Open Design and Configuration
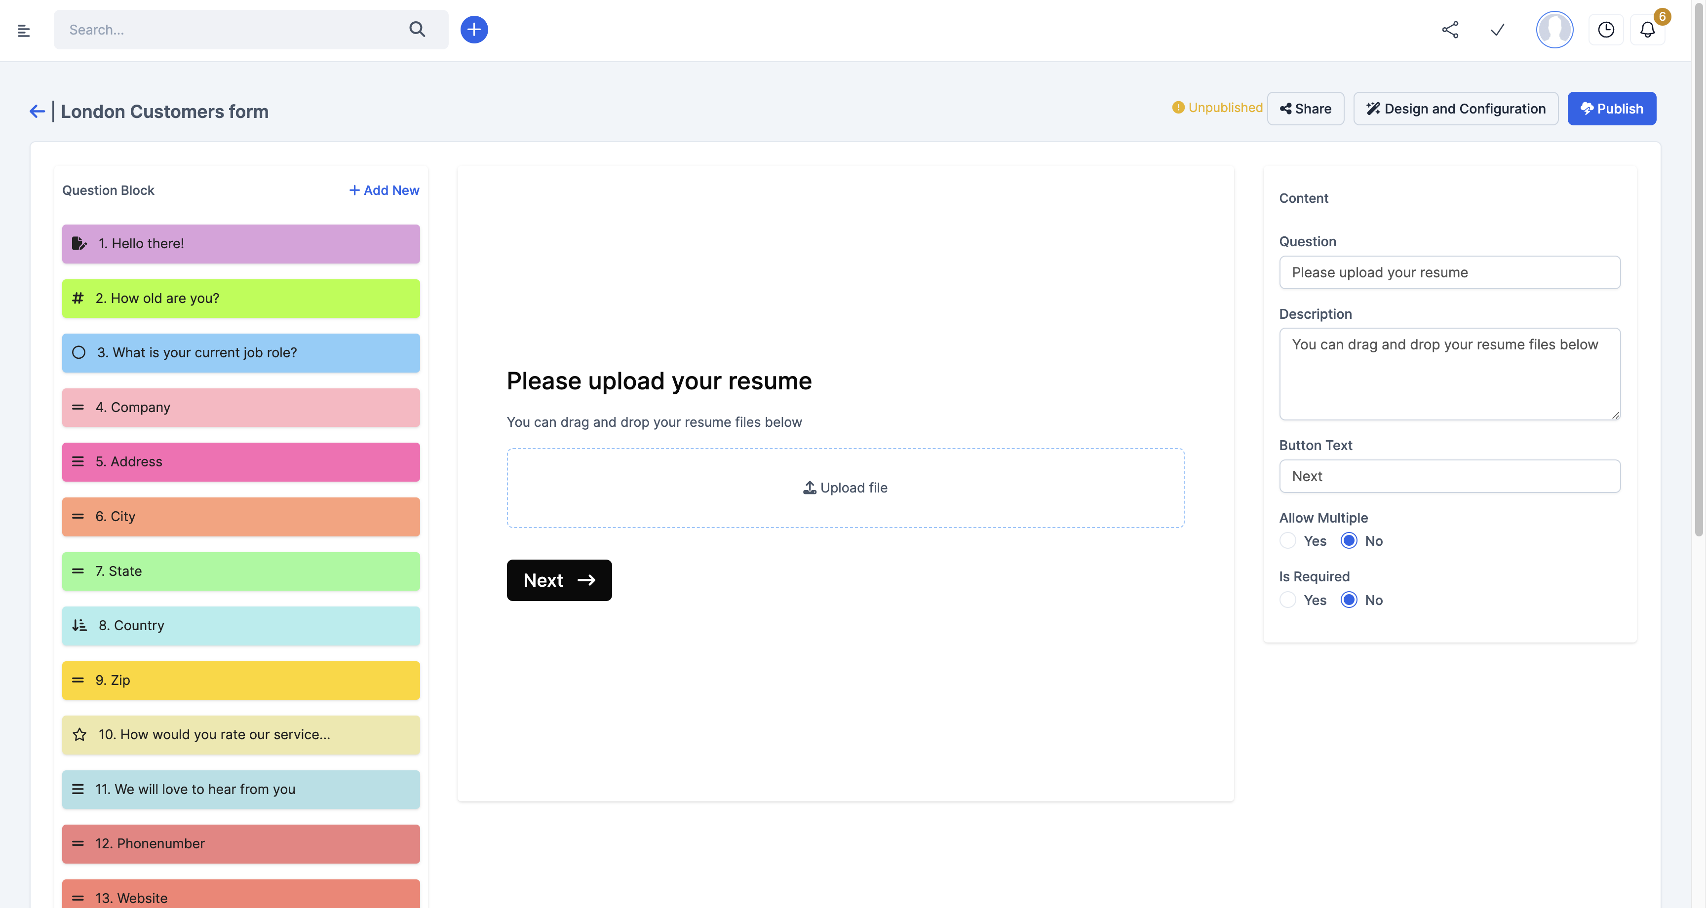 1455,108
